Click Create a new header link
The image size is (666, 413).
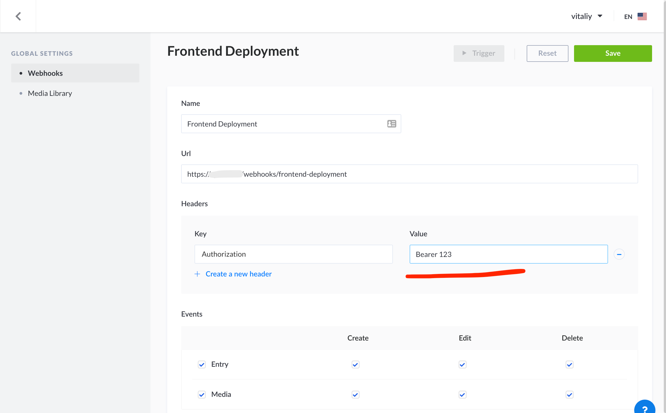click(x=239, y=274)
